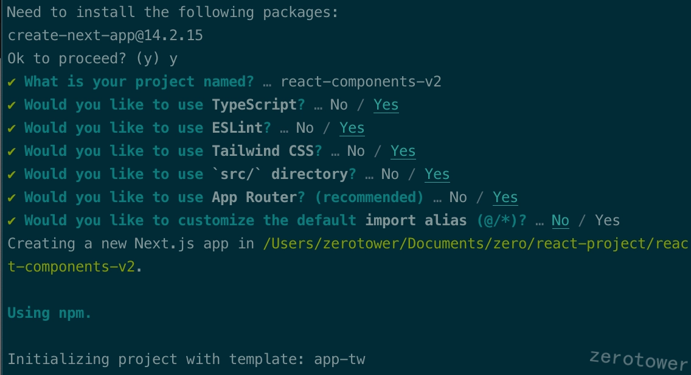Click the checkmark next to src/ directory question

point(12,175)
